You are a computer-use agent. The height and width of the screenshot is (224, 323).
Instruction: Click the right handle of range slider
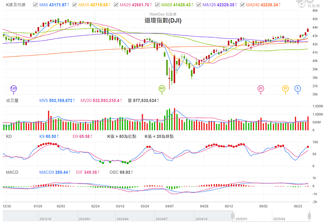coord(309,216)
